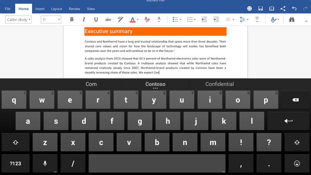311x175 pixels.
Task: Apply the red font color
Action: click(132, 19)
